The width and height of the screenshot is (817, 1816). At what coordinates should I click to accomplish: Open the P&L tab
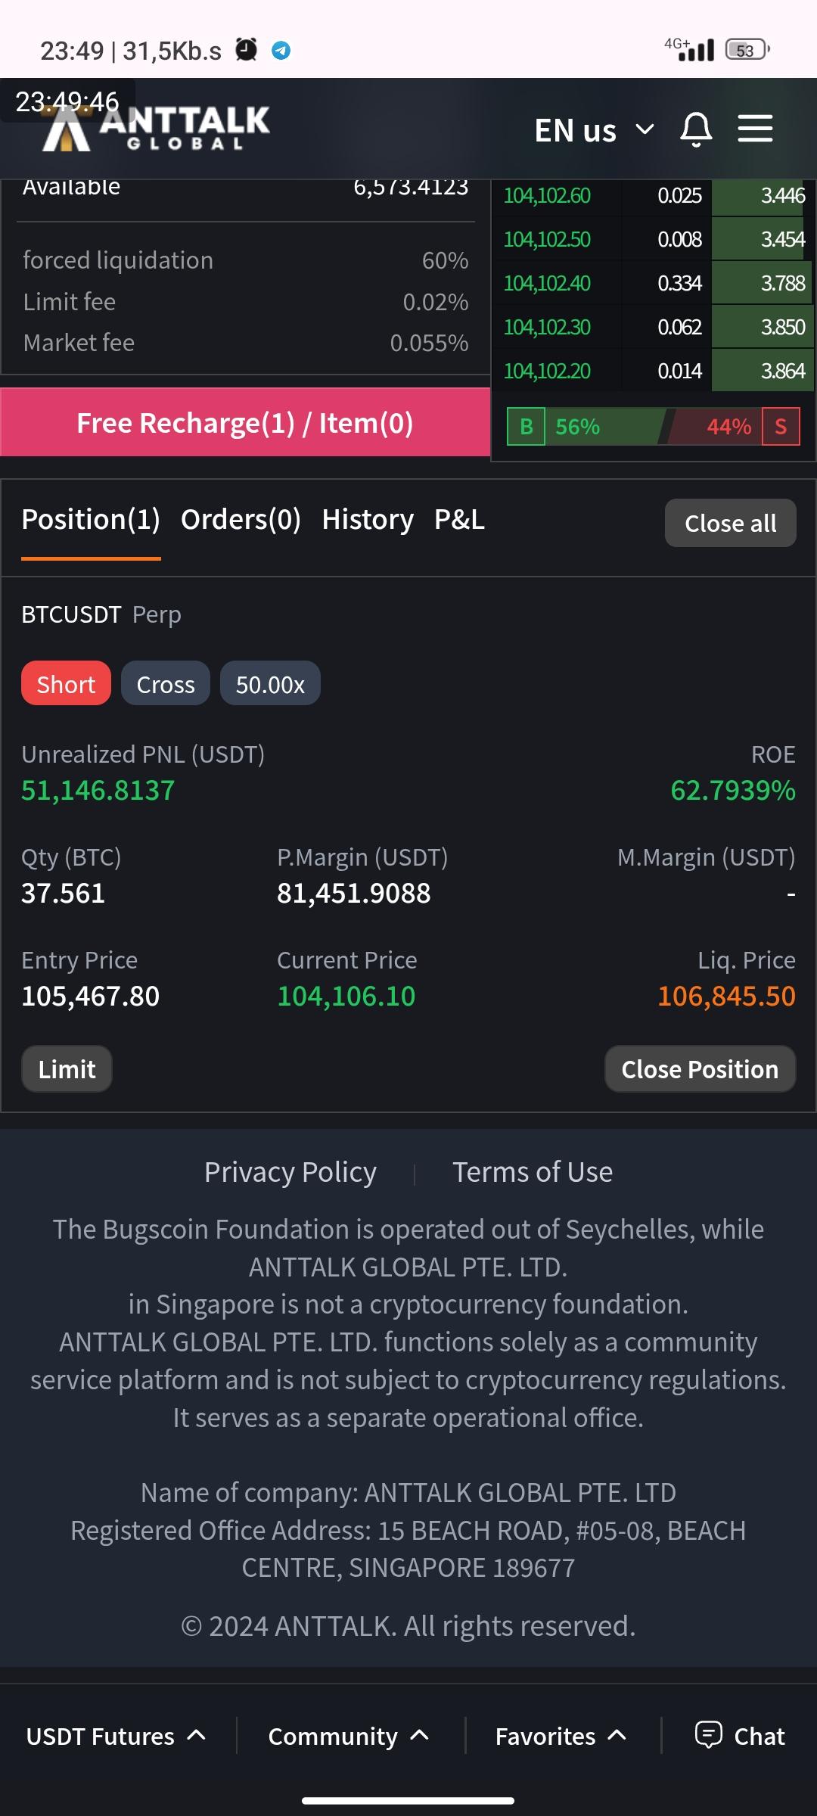459,520
